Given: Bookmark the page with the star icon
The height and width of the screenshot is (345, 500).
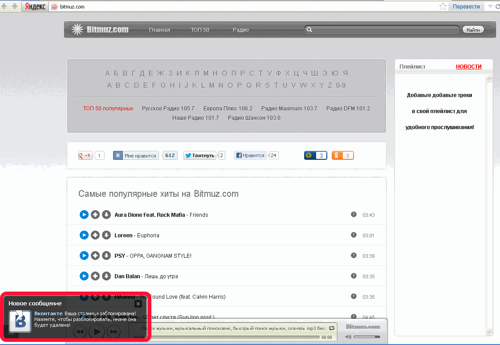Looking at the screenshot, I should click(443, 6).
